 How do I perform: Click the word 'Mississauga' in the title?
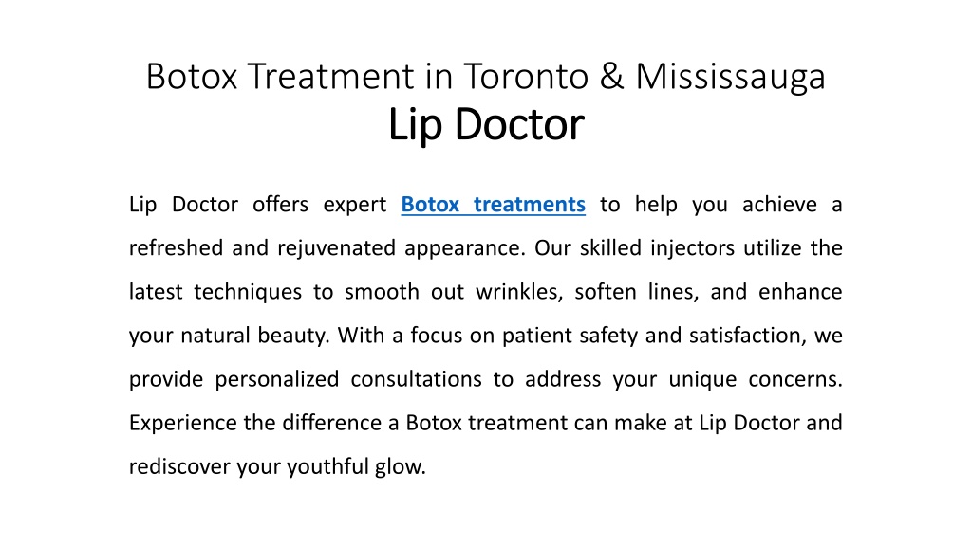730,78
